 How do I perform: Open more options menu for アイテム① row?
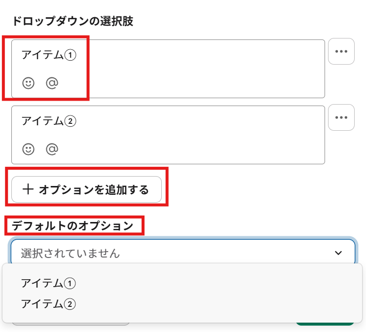tap(341, 51)
